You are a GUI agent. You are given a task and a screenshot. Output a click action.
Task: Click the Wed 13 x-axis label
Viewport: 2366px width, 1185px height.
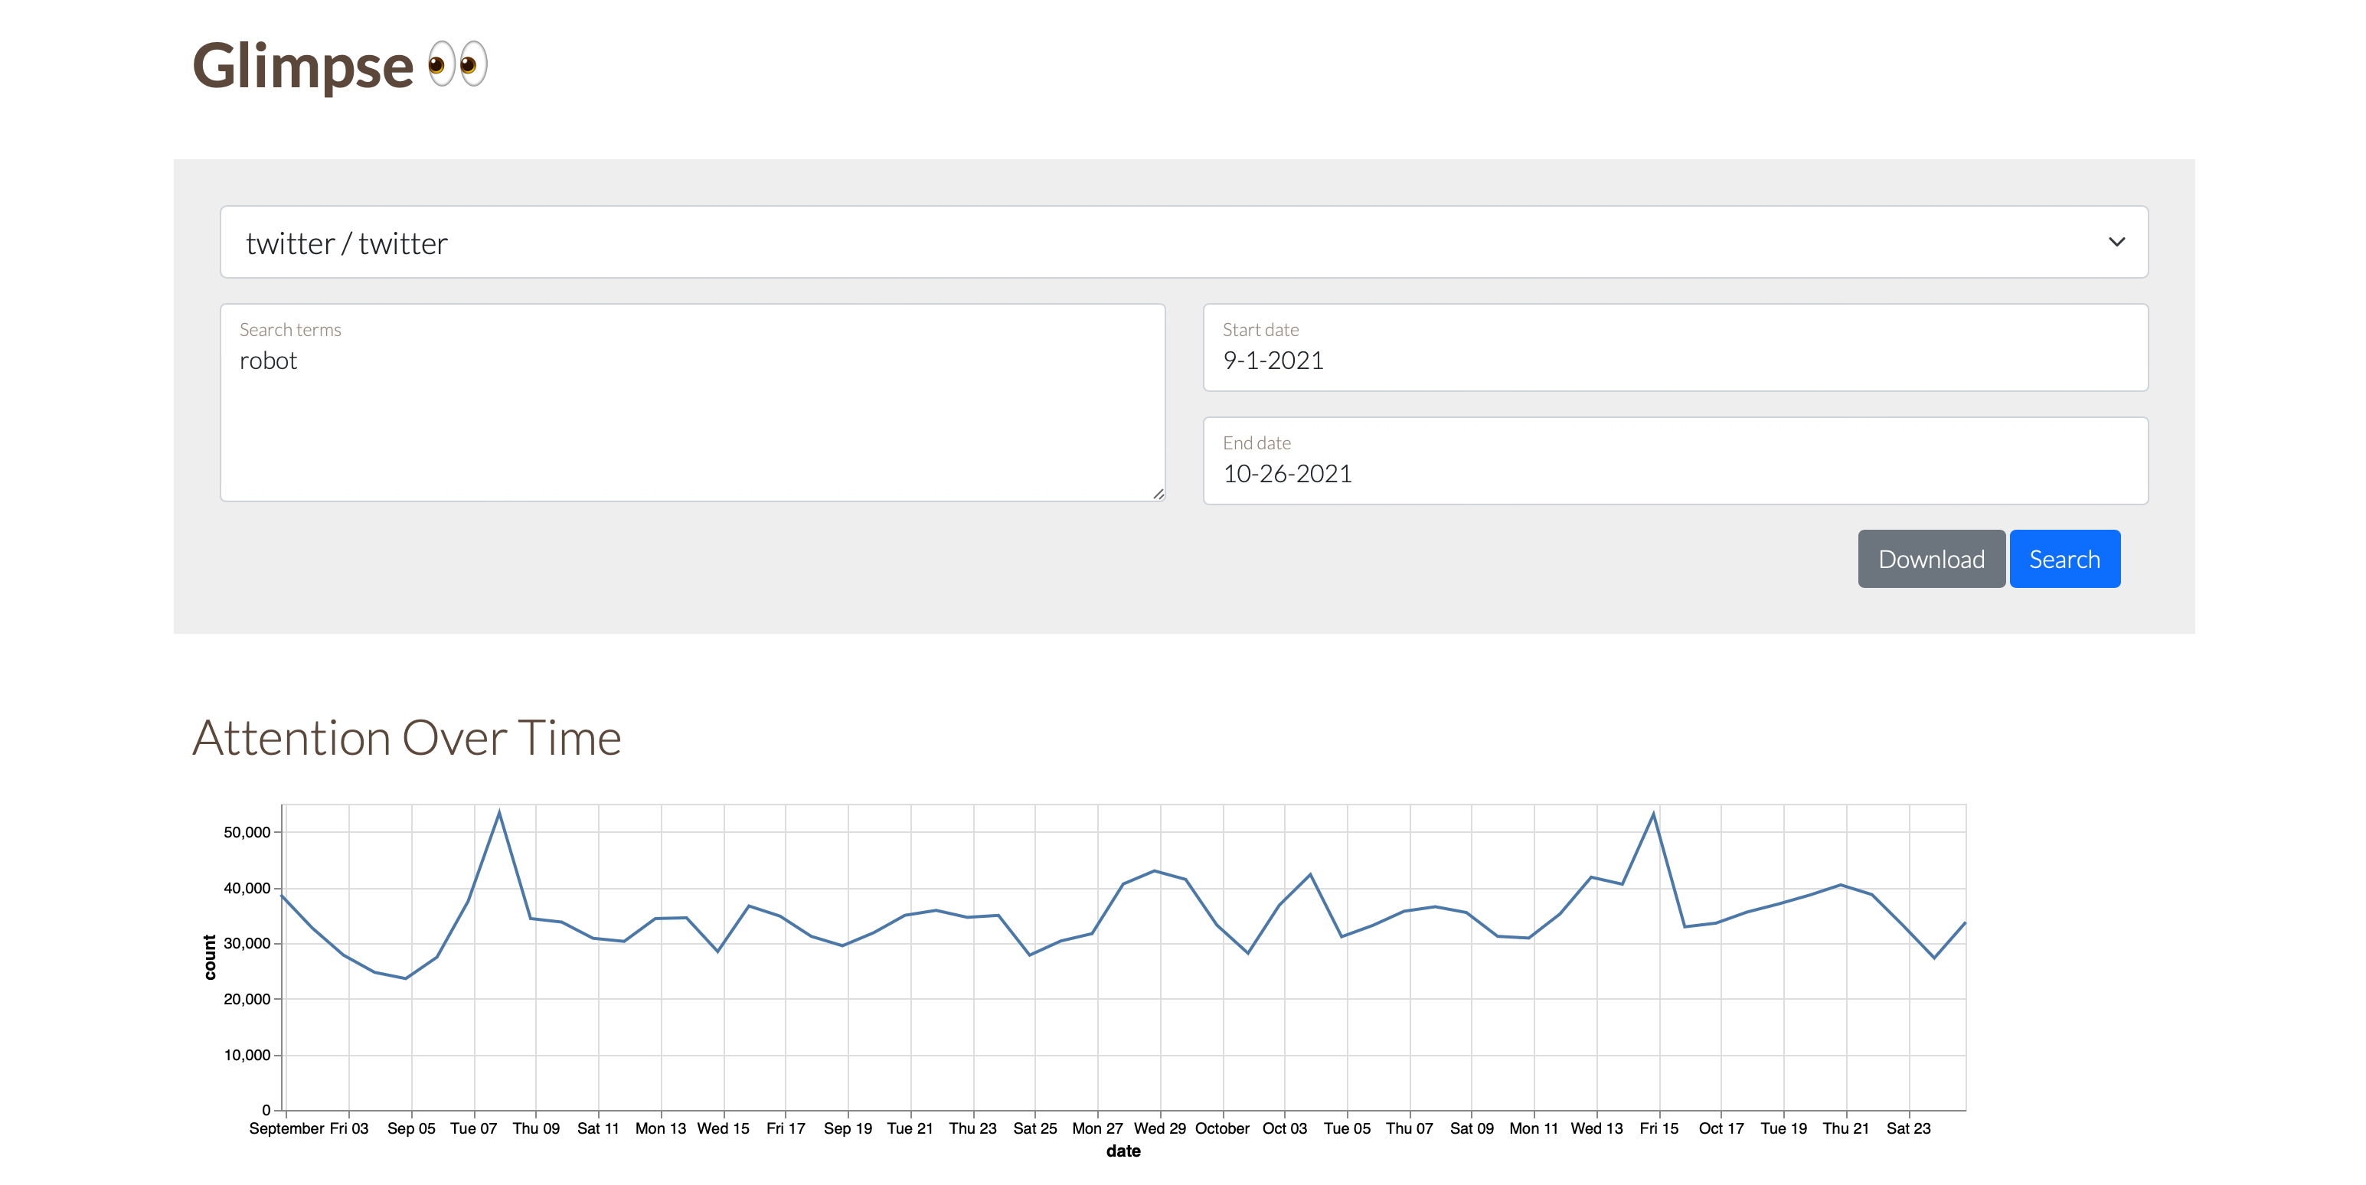tap(1596, 1128)
